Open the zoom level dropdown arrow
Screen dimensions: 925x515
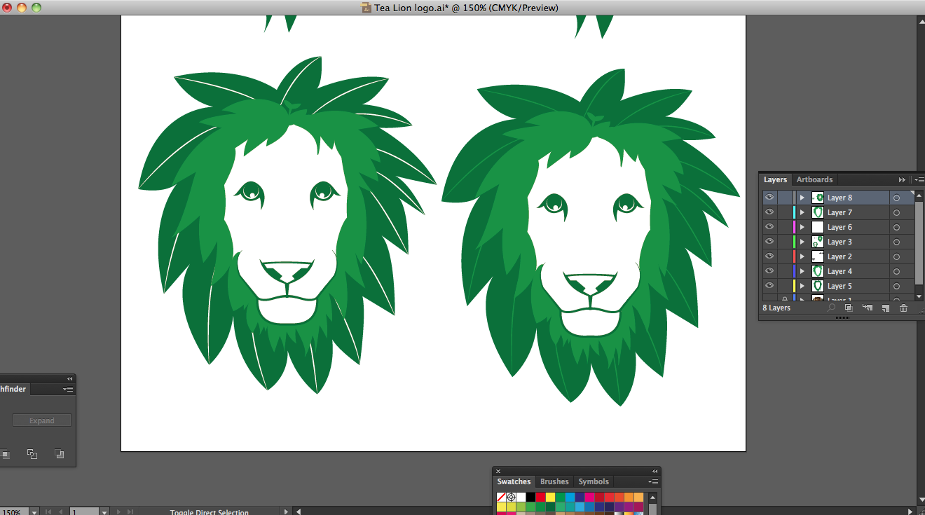(x=34, y=512)
